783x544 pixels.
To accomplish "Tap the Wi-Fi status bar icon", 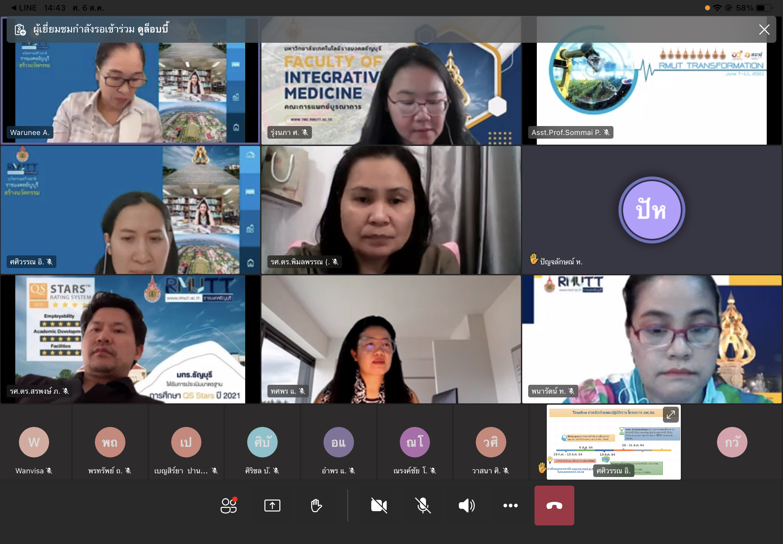I will point(717,8).
